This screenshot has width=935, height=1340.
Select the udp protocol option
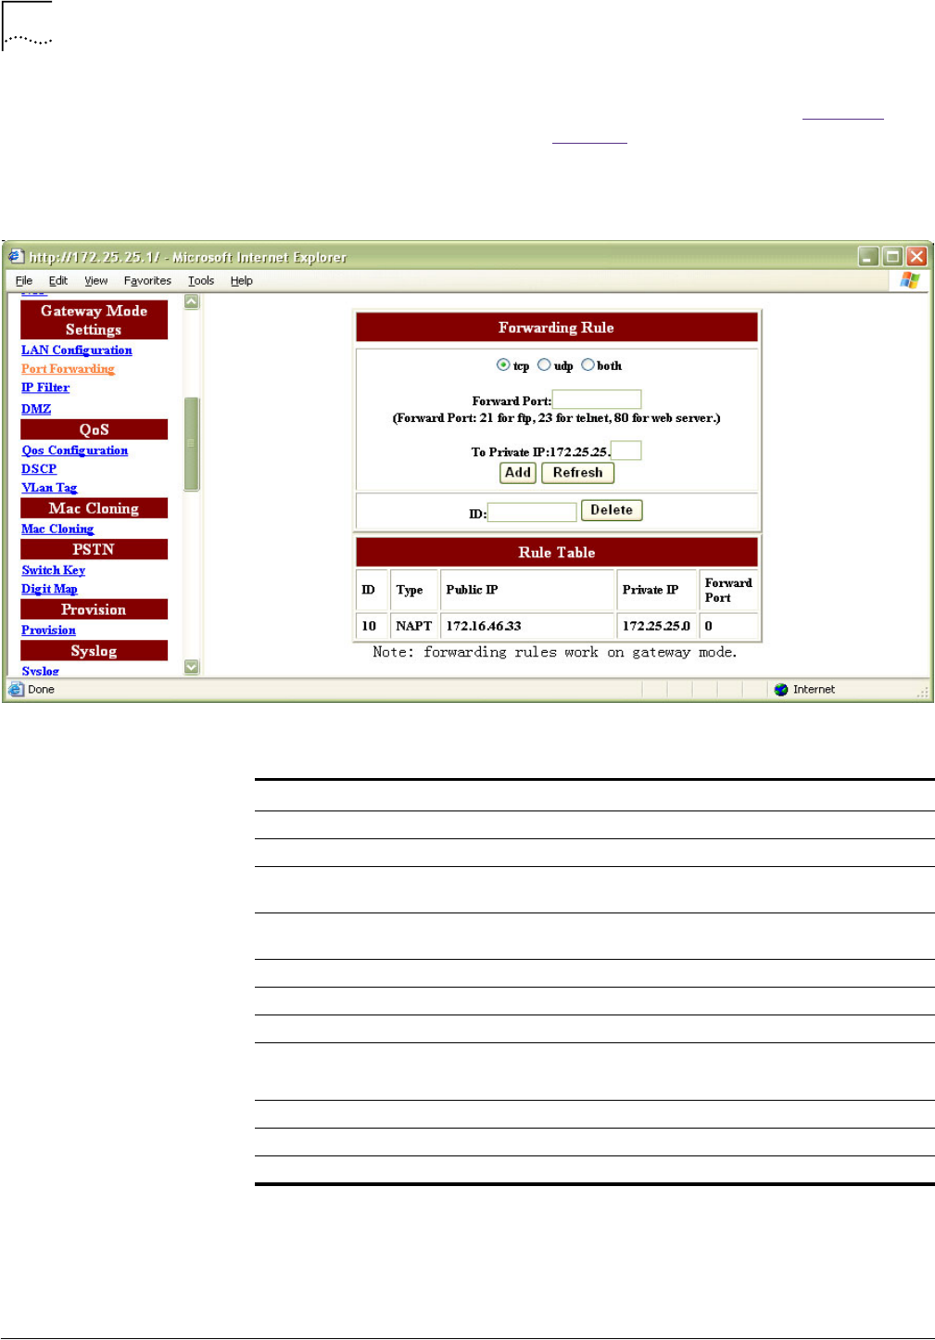544,365
